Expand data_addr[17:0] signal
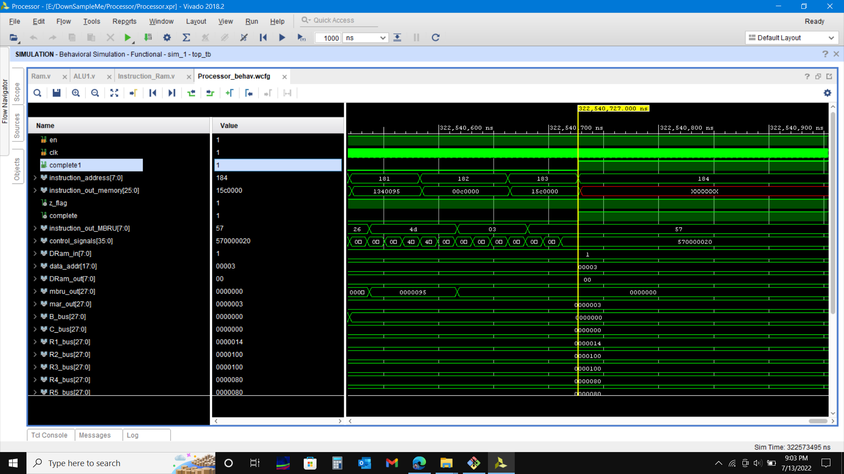 click(x=35, y=266)
